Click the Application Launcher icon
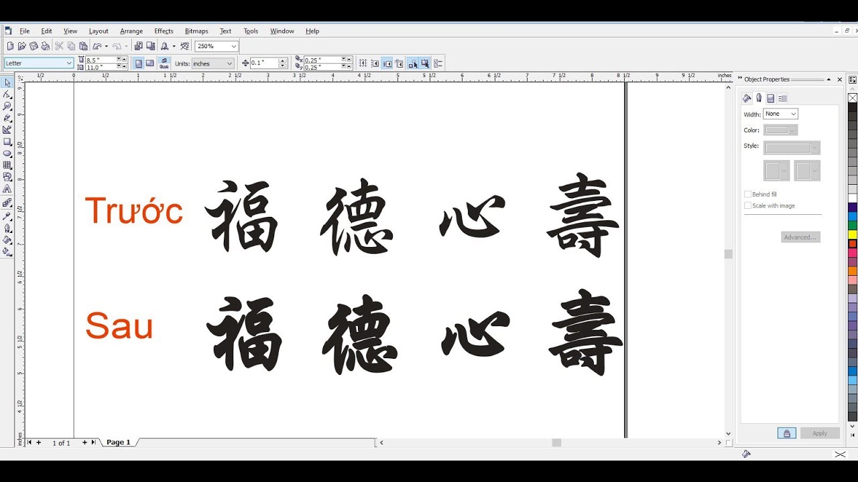This screenshot has width=858, height=482. pyautogui.click(x=164, y=46)
